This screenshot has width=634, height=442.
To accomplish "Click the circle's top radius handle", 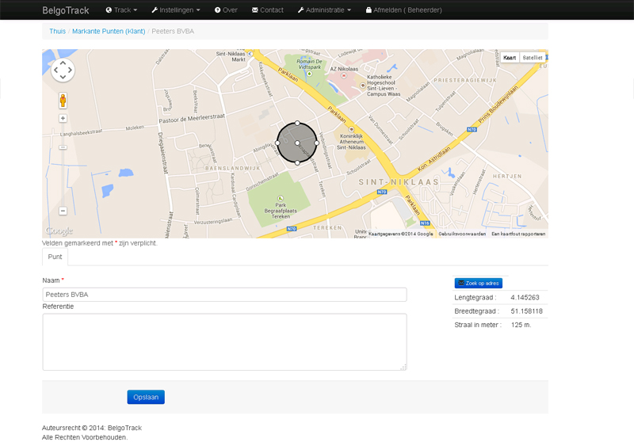I will point(297,123).
